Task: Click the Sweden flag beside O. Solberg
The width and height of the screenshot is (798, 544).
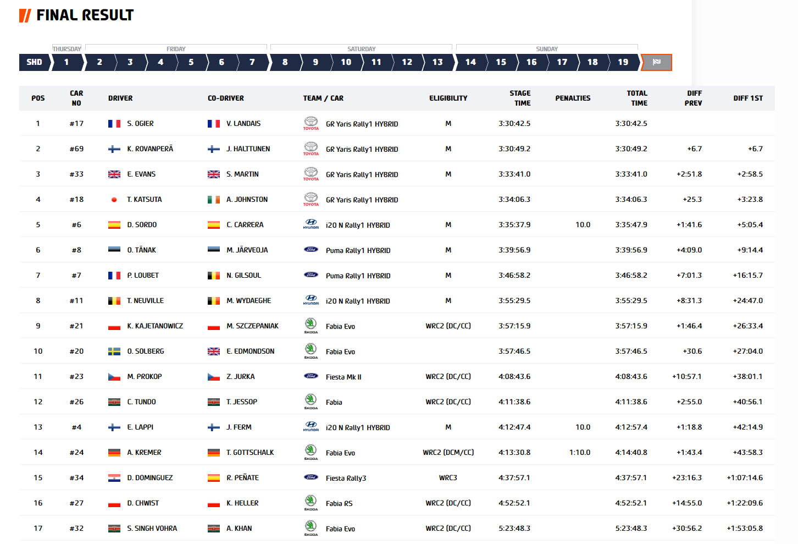Action: [114, 351]
